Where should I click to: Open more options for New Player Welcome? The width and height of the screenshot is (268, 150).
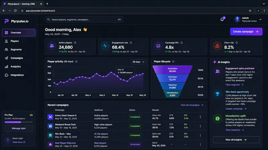(200, 144)
